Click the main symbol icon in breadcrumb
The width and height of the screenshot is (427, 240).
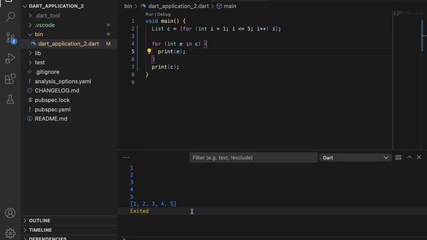(219, 6)
